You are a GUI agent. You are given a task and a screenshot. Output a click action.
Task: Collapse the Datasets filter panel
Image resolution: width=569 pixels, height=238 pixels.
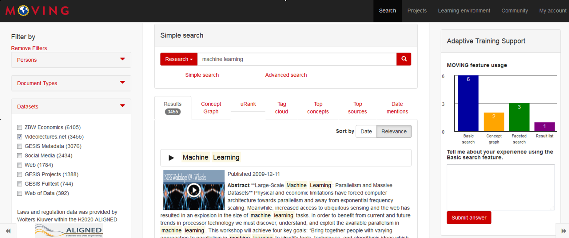[x=122, y=106]
